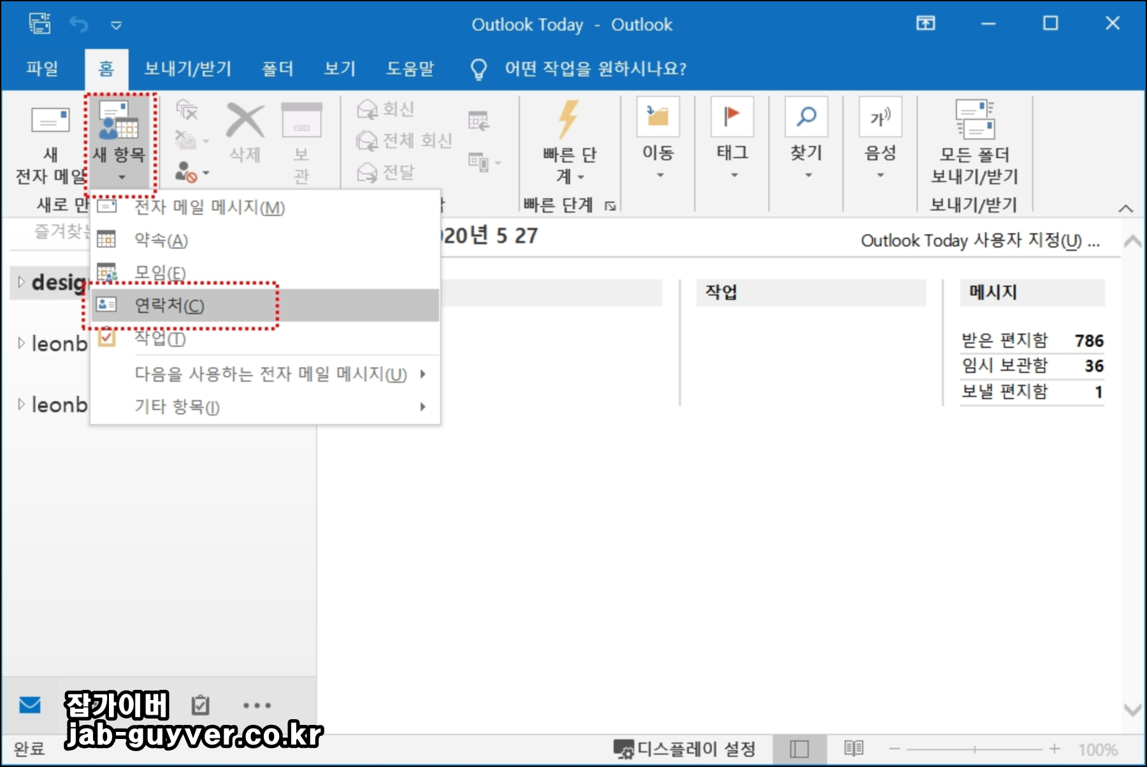This screenshot has width=1147, height=767.
Task: Switch to the View (보기) tab
Action: pos(340,68)
